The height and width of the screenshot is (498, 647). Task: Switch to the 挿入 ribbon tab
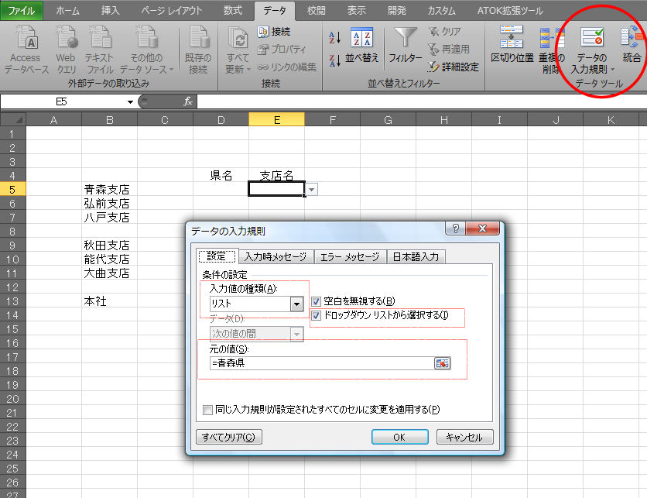pyautogui.click(x=110, y=10)
